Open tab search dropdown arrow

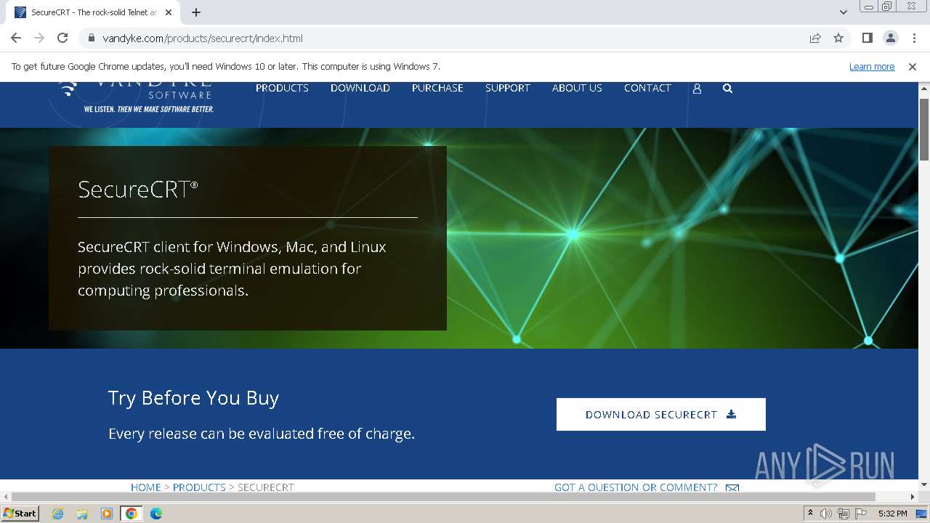click(844, 12)
